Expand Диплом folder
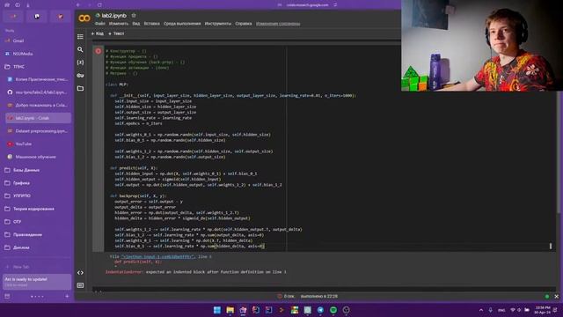 click(x=38, y=247)
